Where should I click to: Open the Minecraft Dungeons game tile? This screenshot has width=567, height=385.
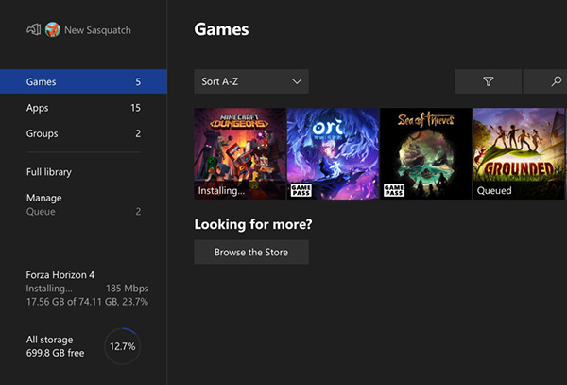pos(240,154)
